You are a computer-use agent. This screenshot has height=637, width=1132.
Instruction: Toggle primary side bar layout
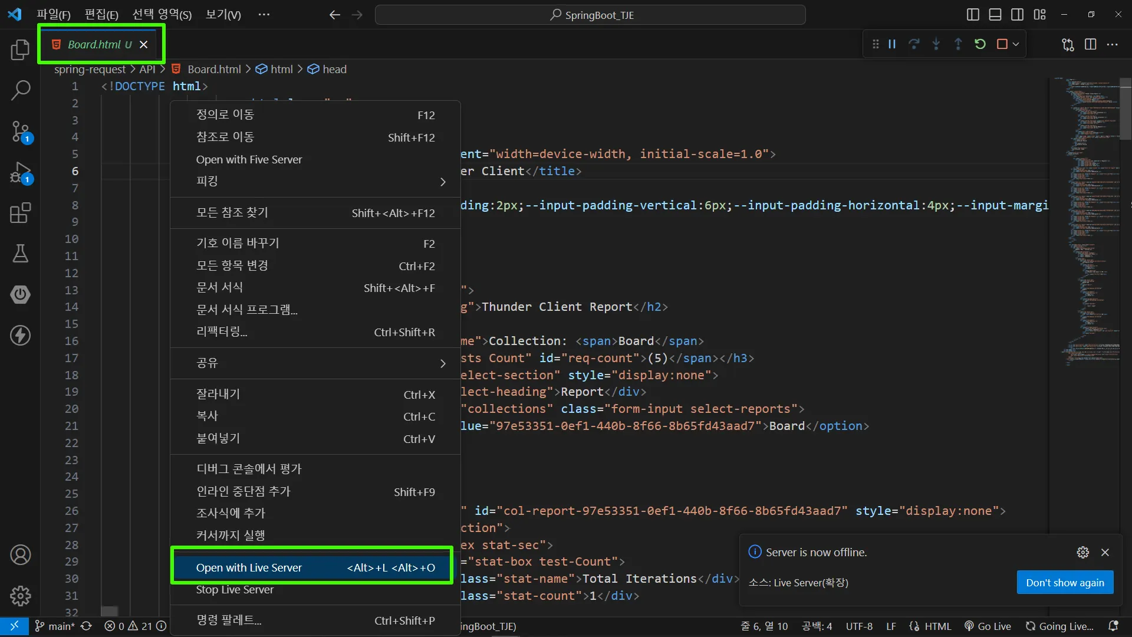point(973,15)
